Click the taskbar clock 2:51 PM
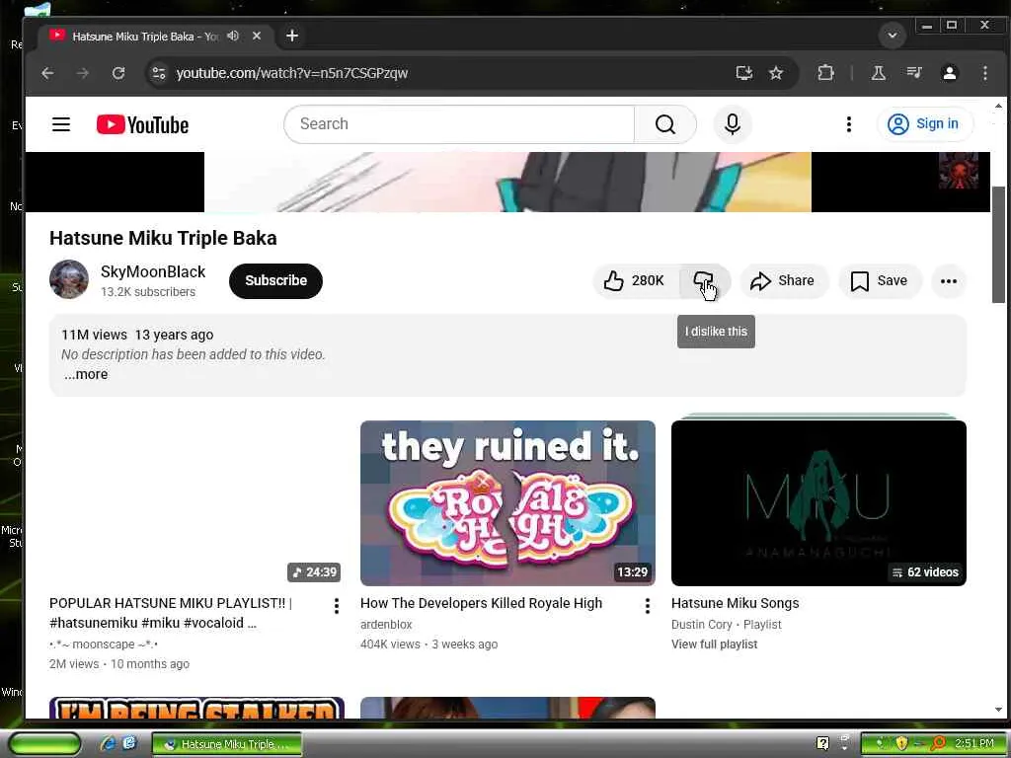The width and height of the screenshot is (1011, 758). [x=974, y=743]
